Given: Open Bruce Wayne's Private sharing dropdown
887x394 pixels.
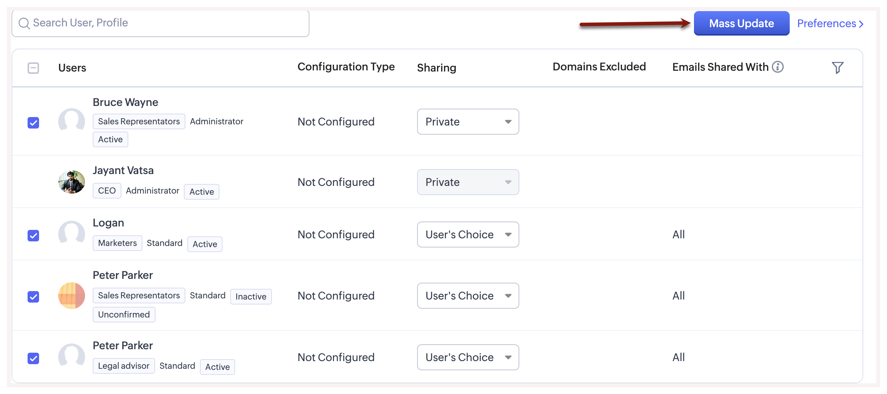Looking at the screenshot, I should click(x=468, y=122).
